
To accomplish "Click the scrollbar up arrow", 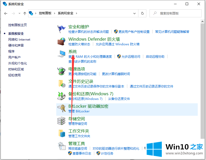I will (202, 21).
